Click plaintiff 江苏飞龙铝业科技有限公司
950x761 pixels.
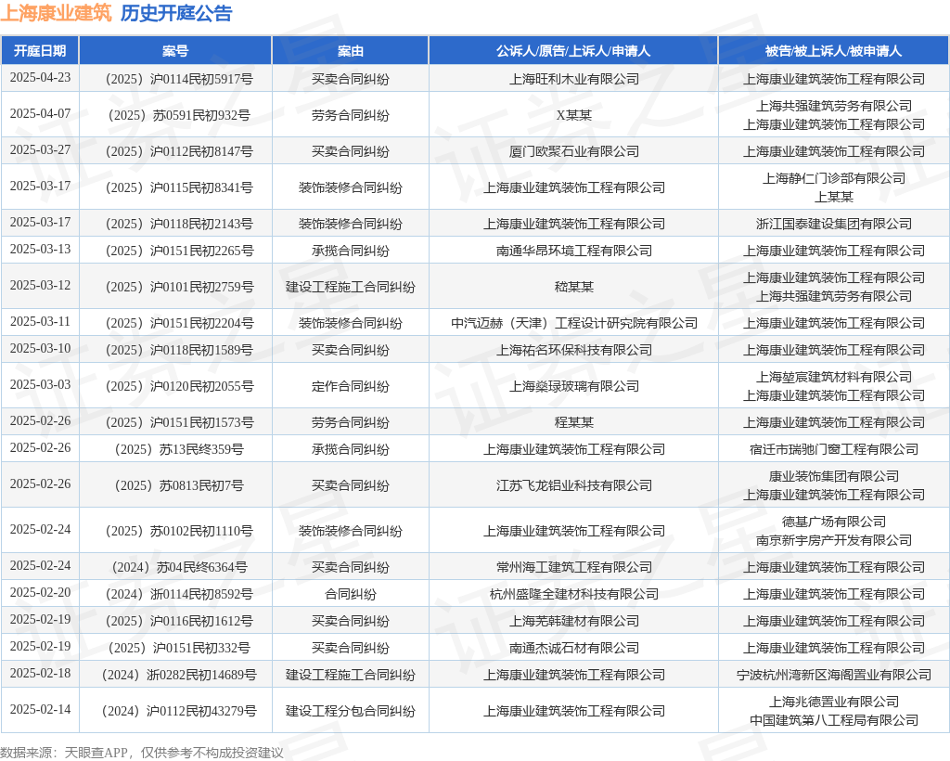point(573,486)
